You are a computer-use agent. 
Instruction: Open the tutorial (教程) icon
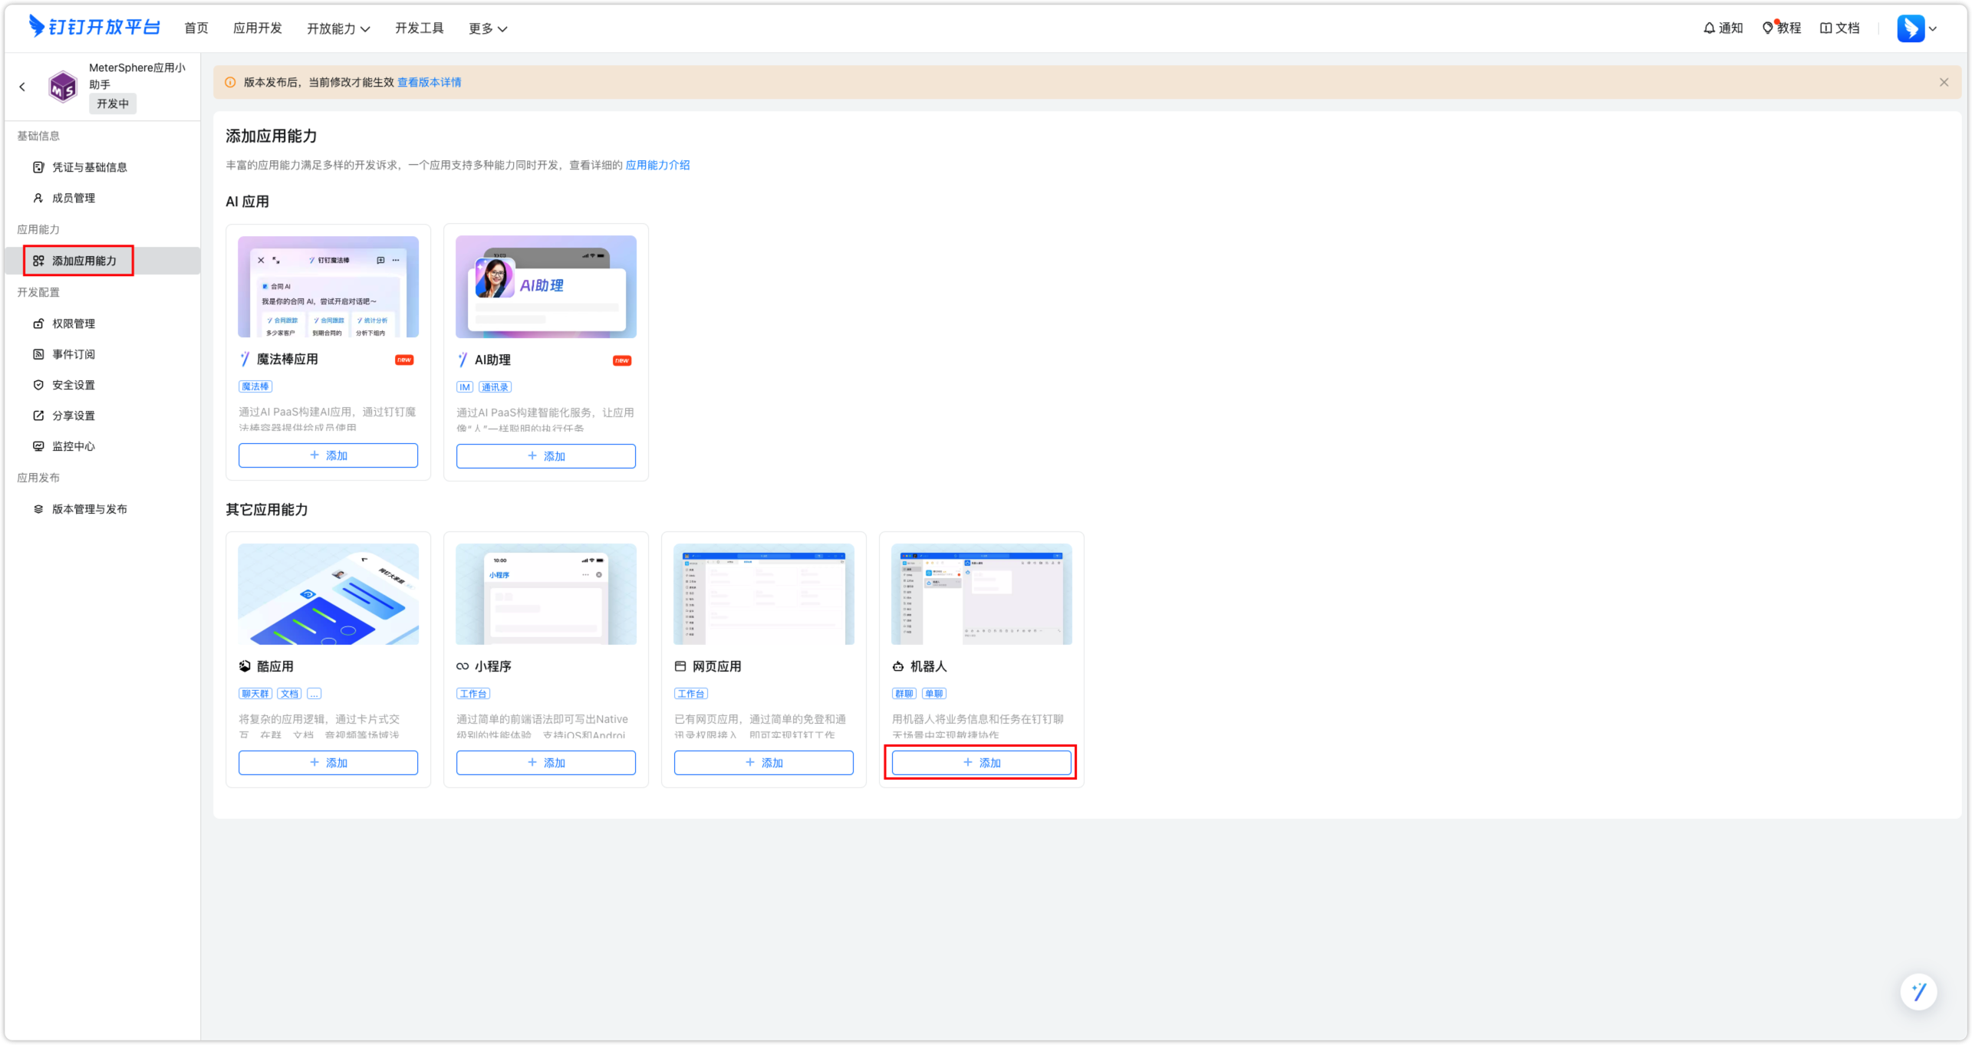[x=1768, y=28]
